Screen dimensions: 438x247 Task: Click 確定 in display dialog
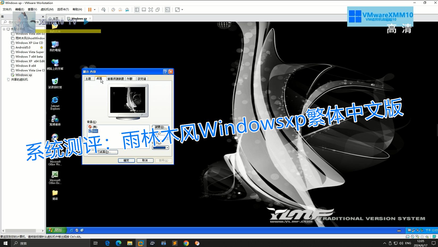126,160
